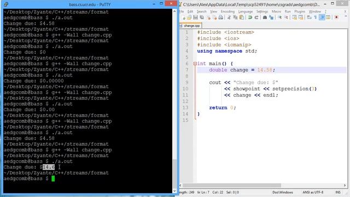Image resolution: width=350 pixels, height=197 pixels.
Task: Toggle Word Wrap toolbar icon
Action: 309,18
